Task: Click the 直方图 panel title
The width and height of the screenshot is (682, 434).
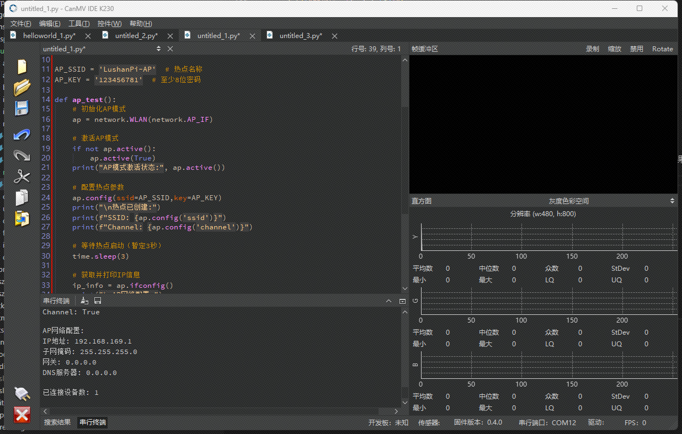Action: click(422, 201)
